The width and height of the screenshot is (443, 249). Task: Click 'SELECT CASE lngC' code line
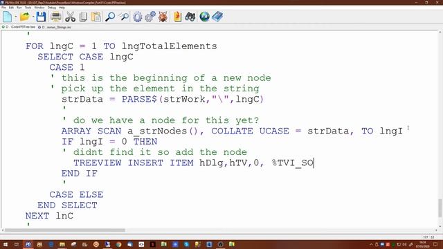(85, 57)
